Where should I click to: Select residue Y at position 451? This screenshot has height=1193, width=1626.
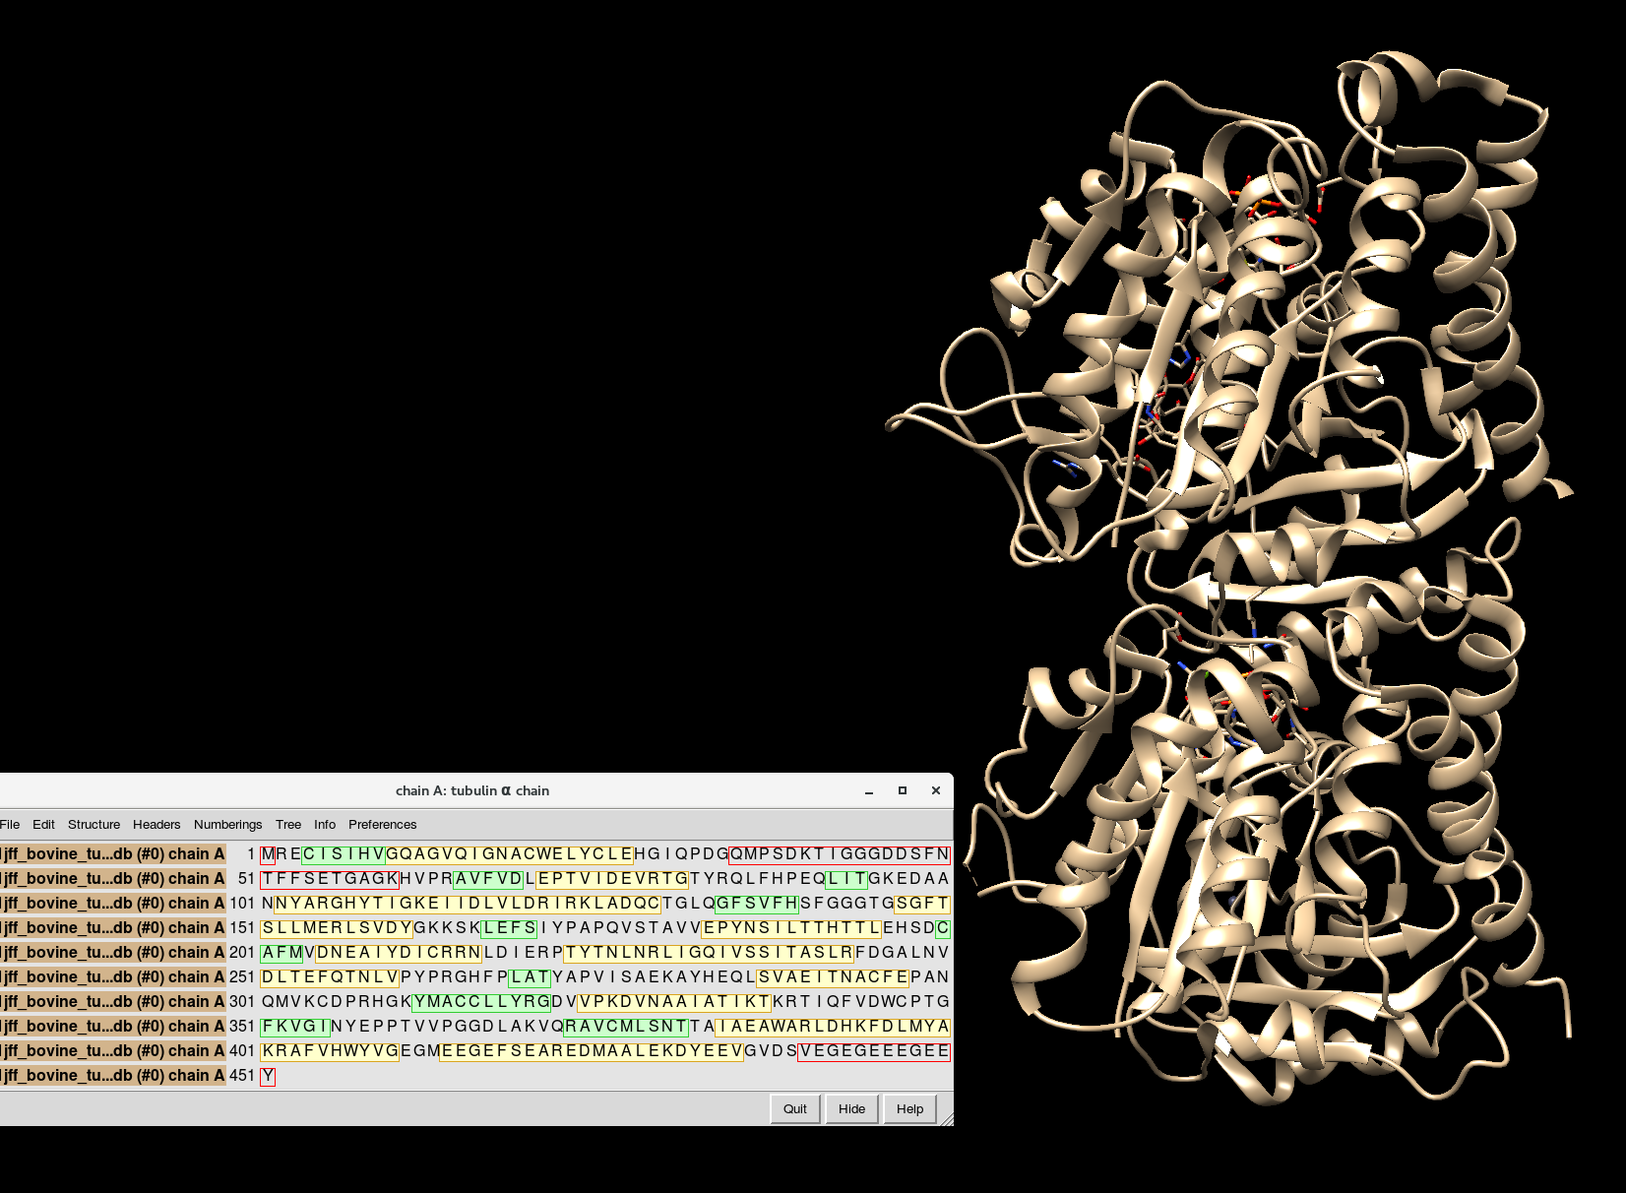pos(268,1076)
